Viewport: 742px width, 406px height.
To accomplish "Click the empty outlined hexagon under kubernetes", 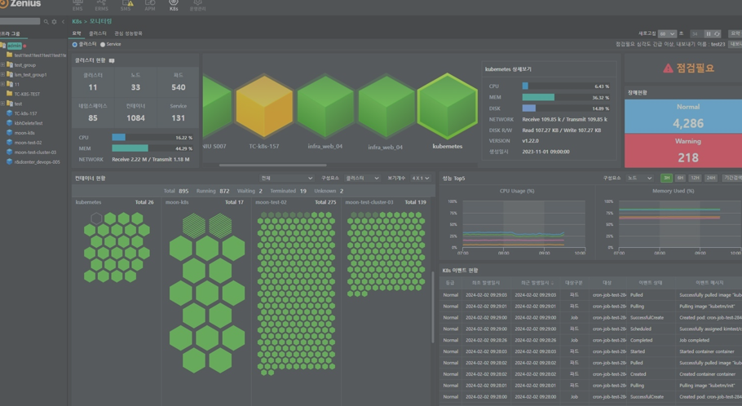I will click(x=96, y=218).
